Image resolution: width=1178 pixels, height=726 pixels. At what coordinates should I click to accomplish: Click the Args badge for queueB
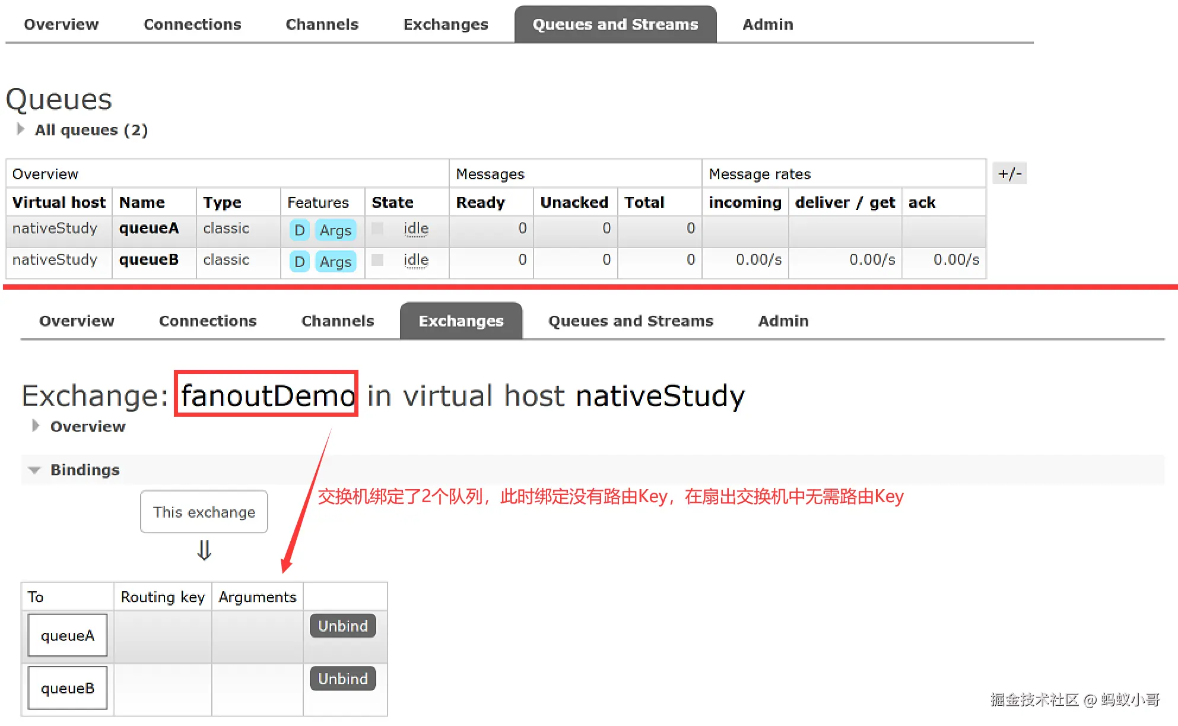click(335, 262)
